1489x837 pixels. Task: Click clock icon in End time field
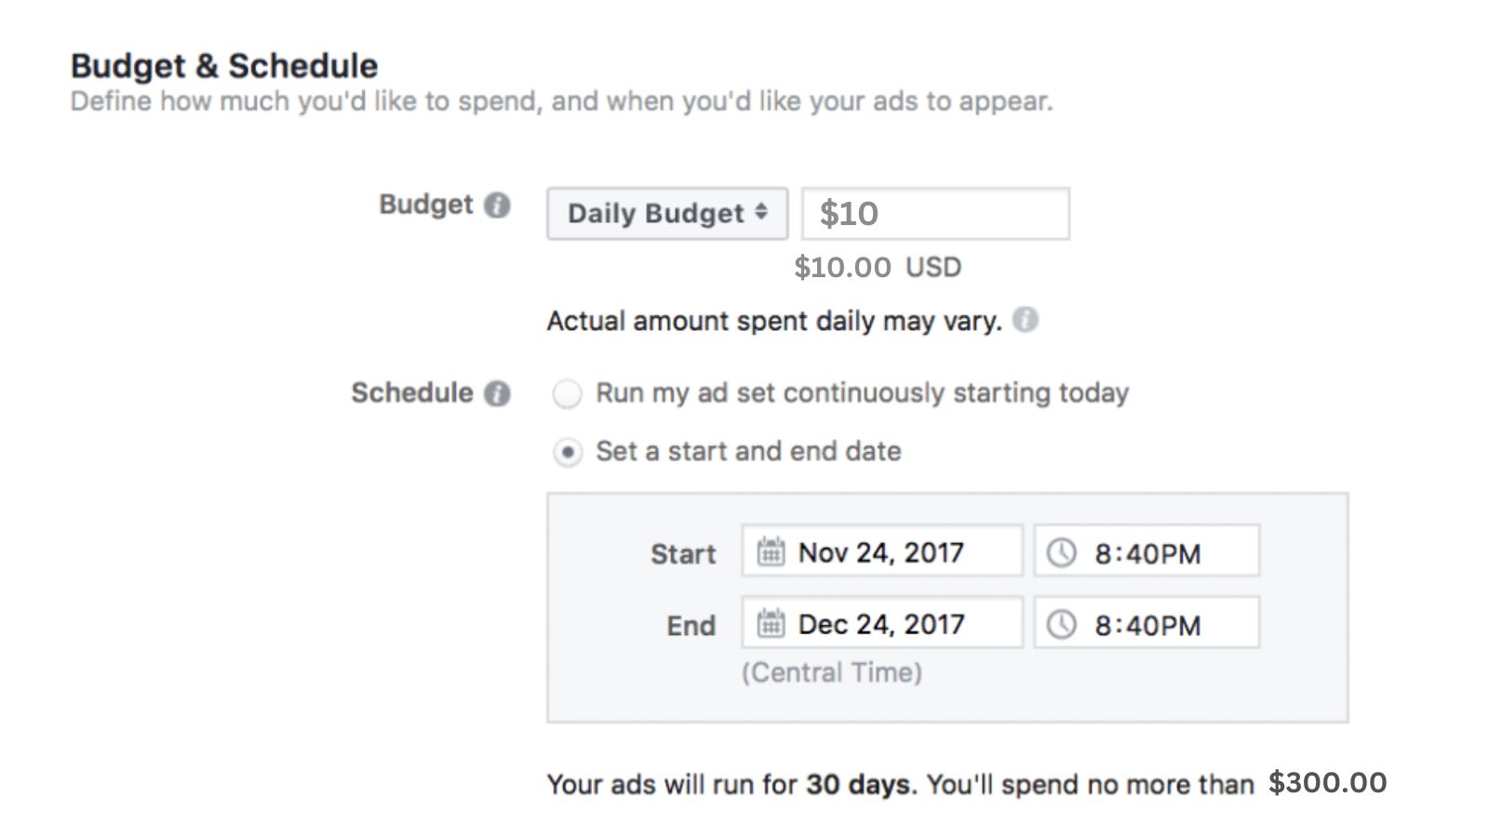(1061, 624)
